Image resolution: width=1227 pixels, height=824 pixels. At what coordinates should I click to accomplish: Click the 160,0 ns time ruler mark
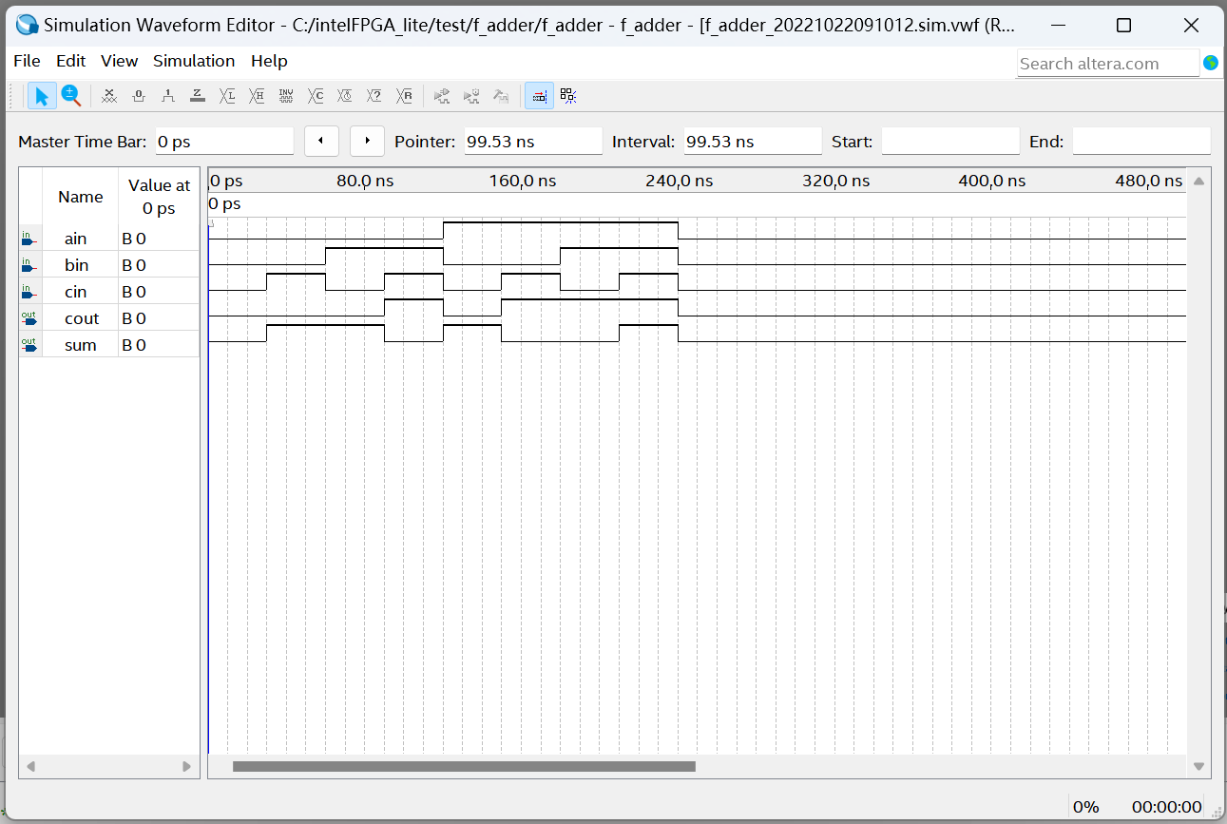coord(523,181)
